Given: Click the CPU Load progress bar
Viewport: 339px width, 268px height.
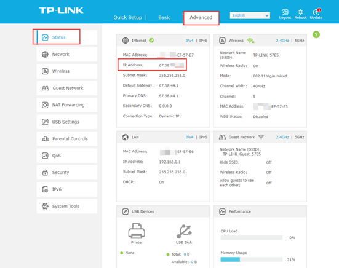Looking at the screenshot, I should [x=252, y=237].
